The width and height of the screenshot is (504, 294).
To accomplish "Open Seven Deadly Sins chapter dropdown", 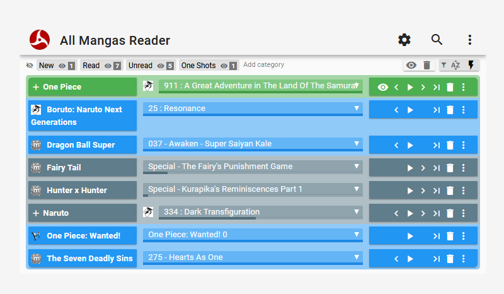I will click(x=253, y=257).
